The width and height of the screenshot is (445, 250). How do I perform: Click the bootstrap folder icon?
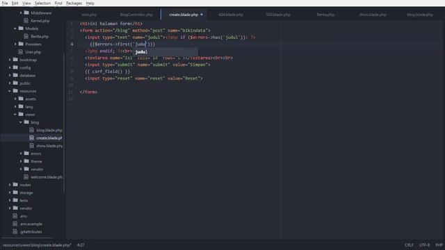click(15, 60)
